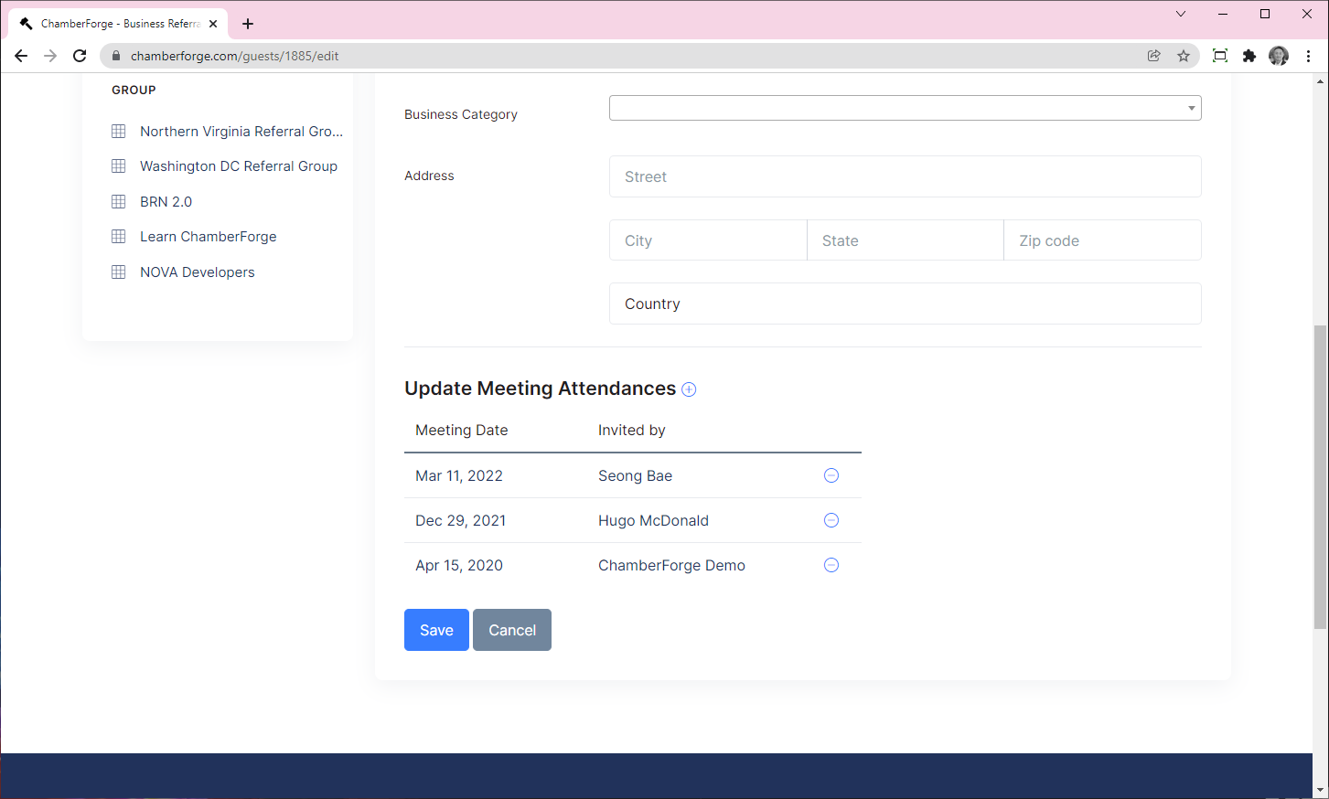
Task: Reload the current page
Action: pos(80,56)
